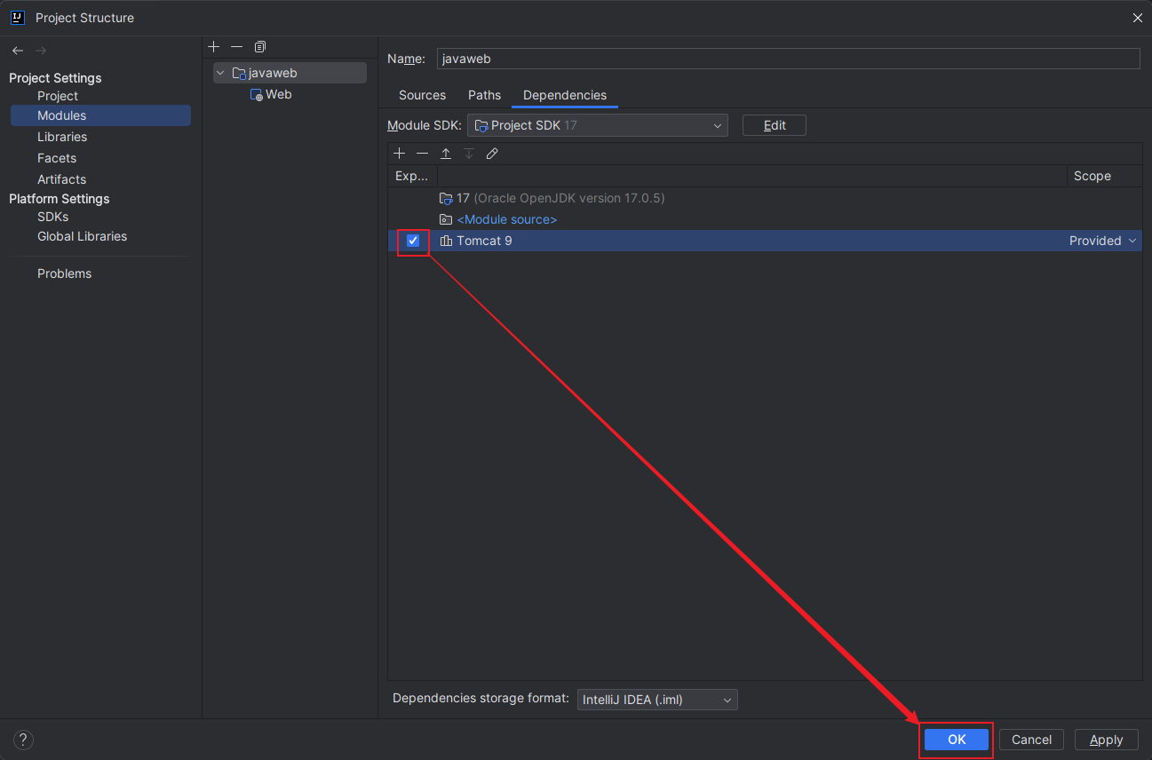1152x760 pixels.
Task: Select Modules in the sidebar
Action: point(100,115)
